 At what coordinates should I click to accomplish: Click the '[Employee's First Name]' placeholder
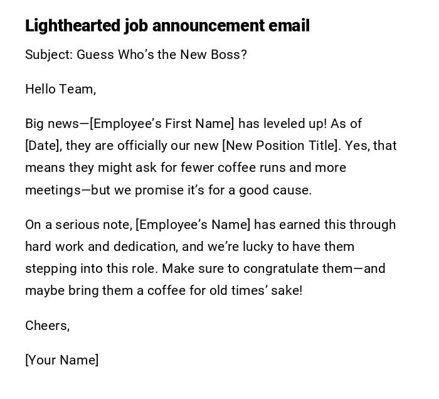162,124
